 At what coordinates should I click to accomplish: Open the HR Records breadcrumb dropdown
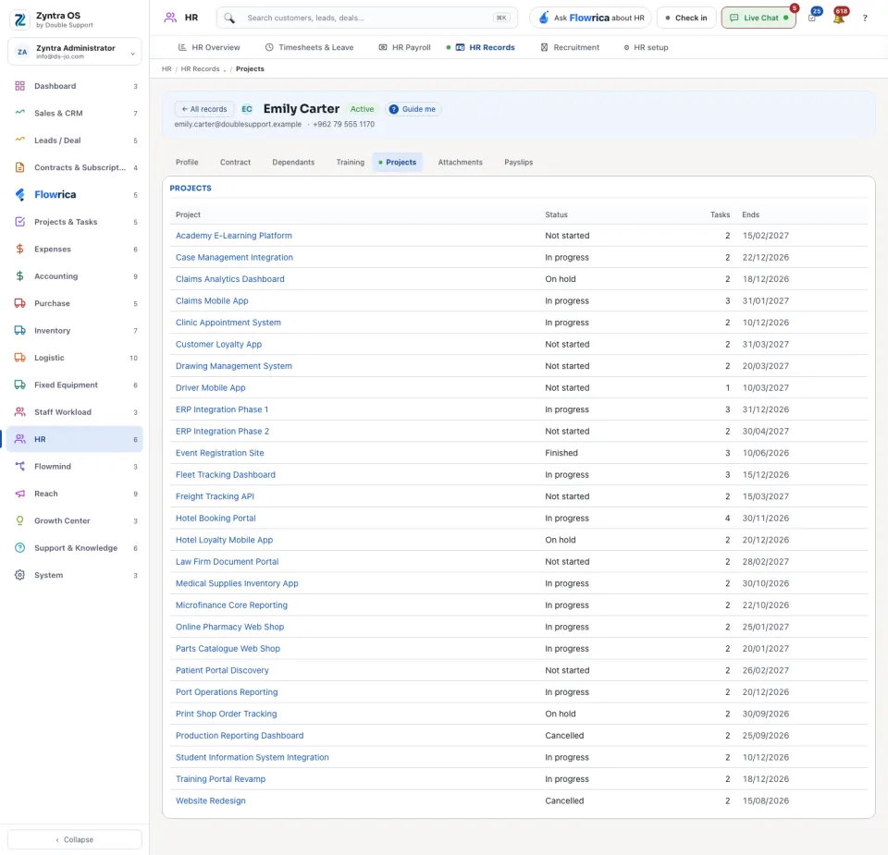(225, 69)
